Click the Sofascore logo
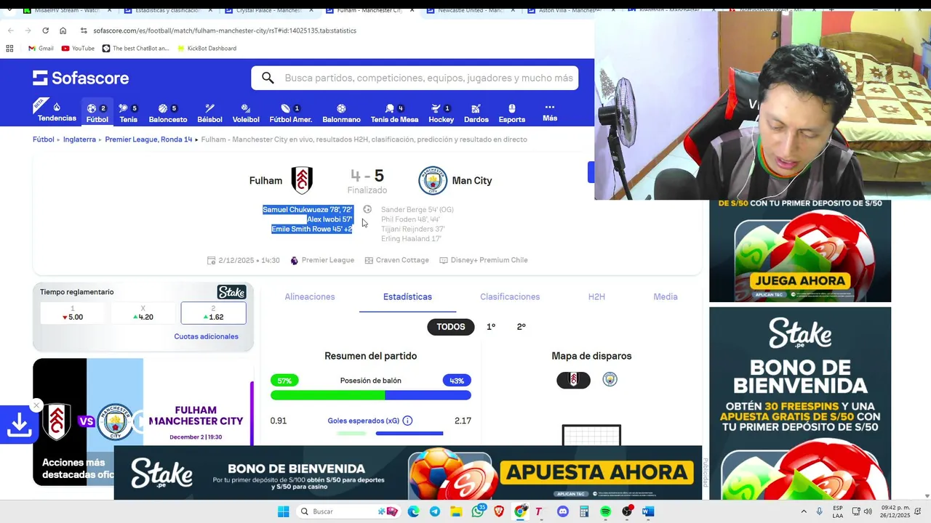This screenshot has width=931, height=523. [x=81, y=78]
